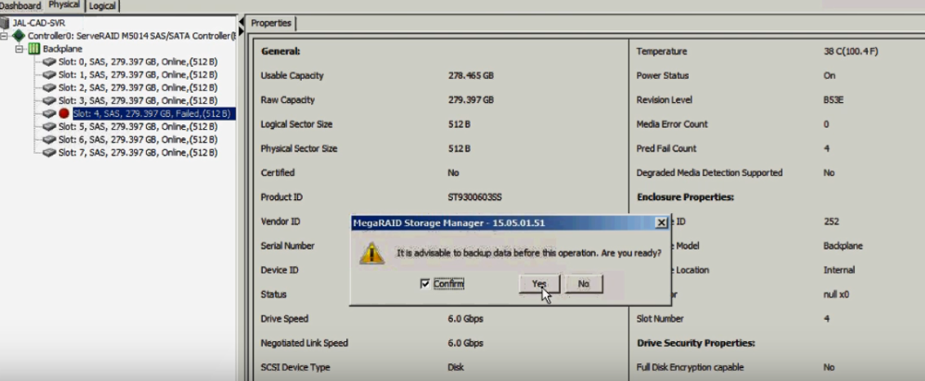925x381 pixels.
Task: Click the Revision Level value B53E
Action: coord(833,100)
